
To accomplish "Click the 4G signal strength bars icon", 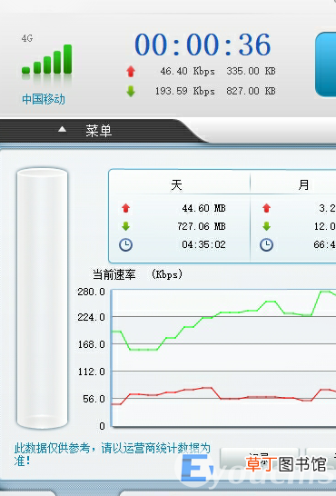I will coord(47,59).
